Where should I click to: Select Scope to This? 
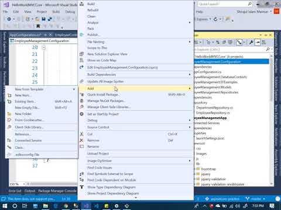pyautogui.click(x=97, y=48)
